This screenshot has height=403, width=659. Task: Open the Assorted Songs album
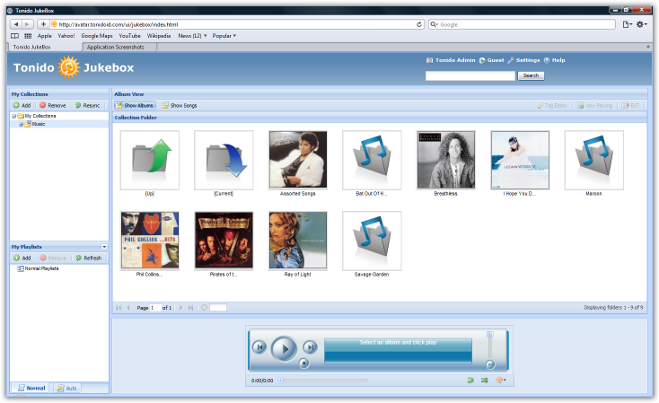click(x=298, y=160)
